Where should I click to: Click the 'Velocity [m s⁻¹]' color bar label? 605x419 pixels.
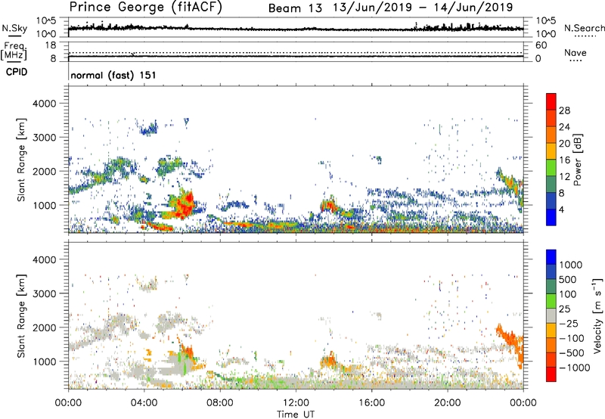point(597,315)
